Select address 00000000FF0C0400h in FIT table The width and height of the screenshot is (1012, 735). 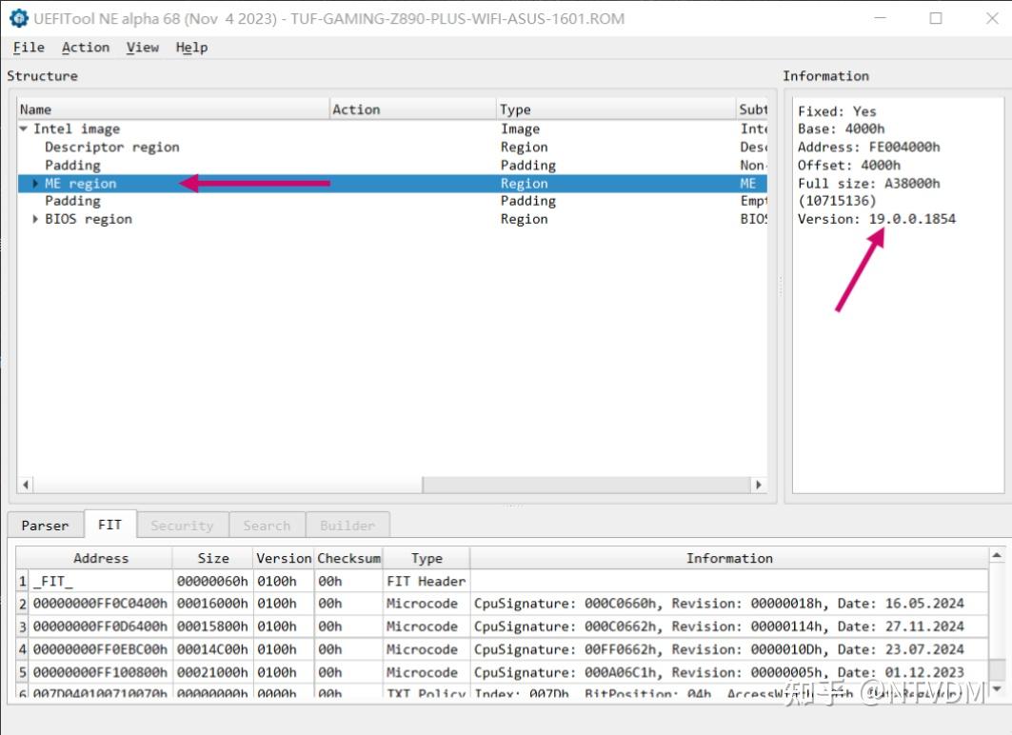point(101,604)
